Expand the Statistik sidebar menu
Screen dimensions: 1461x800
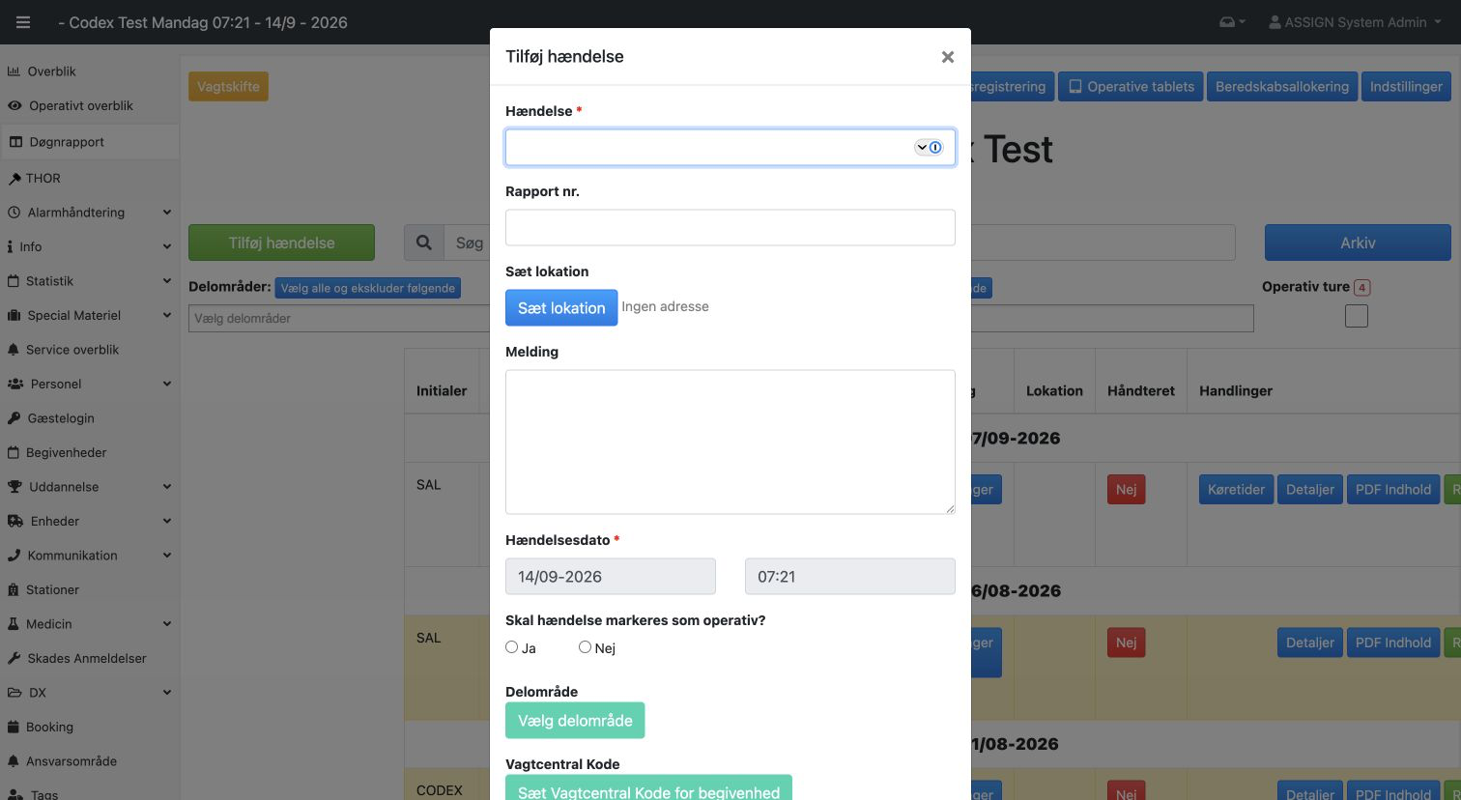coord(89,281)
